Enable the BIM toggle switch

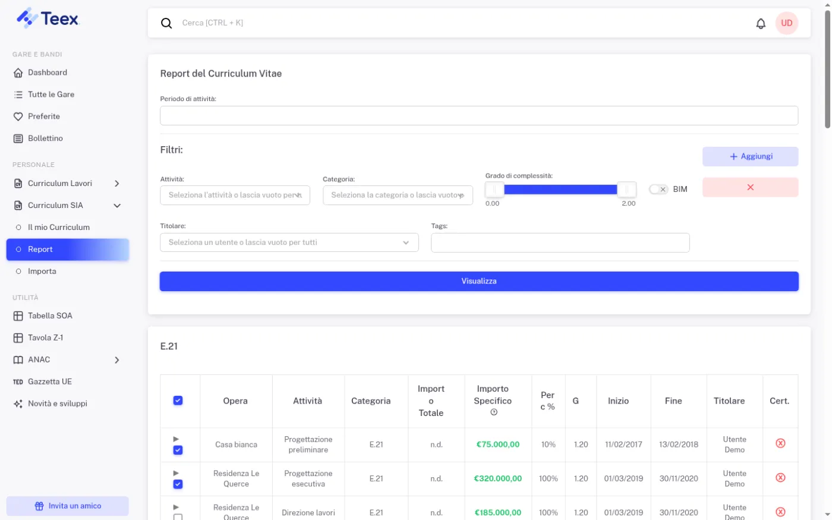click(658, 189)
